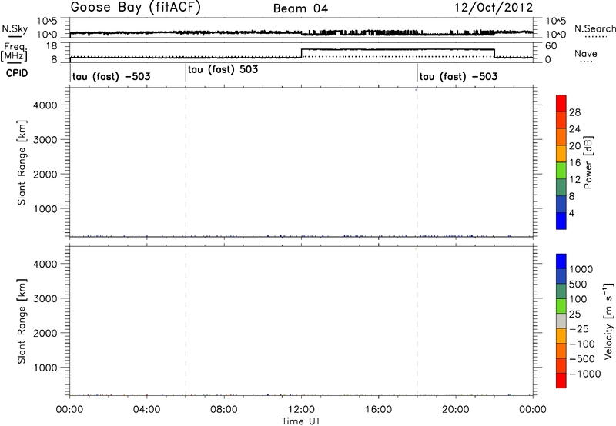Click the 20:00 time axis label
The image size is (616, 426).
point(456,410)
